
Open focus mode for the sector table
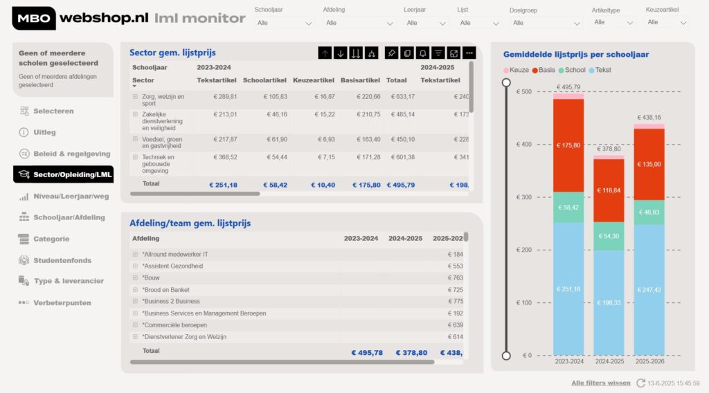(x=454, y=53)
